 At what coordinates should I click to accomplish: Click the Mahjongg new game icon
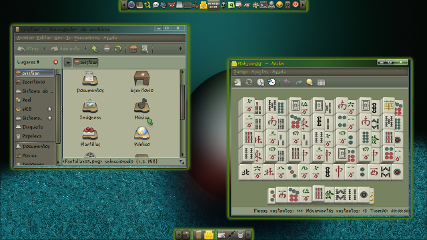(238, 82)
